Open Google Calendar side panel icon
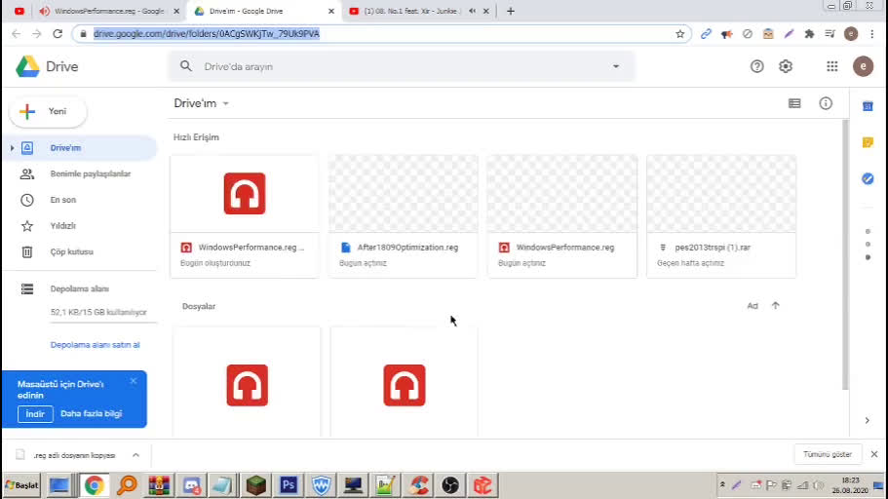The width and height of the screenshot is (888, 499). [x=868, y=106]
